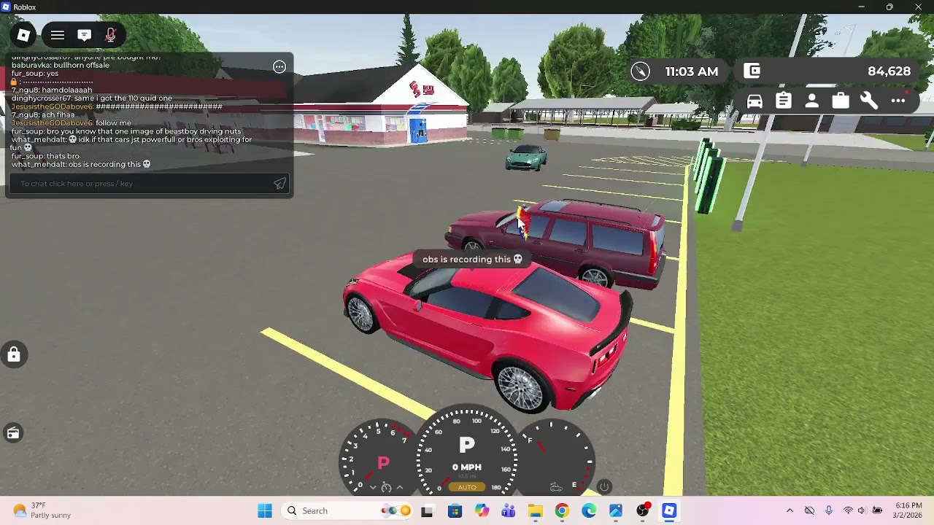Click the taskbar Search box

347,511
